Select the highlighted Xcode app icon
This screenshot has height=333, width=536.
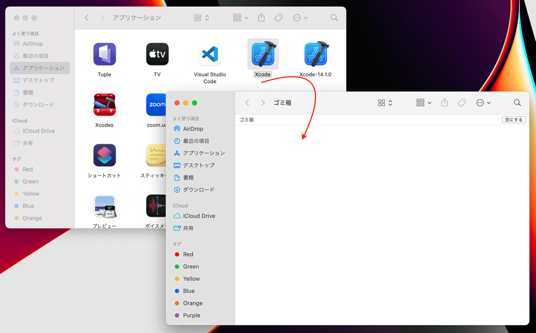tap(263, 54)
